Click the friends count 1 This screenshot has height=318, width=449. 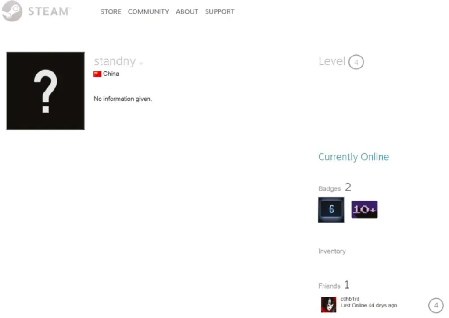(x=347, y=285)
